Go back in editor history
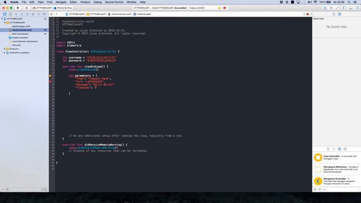 click(56, 14)
